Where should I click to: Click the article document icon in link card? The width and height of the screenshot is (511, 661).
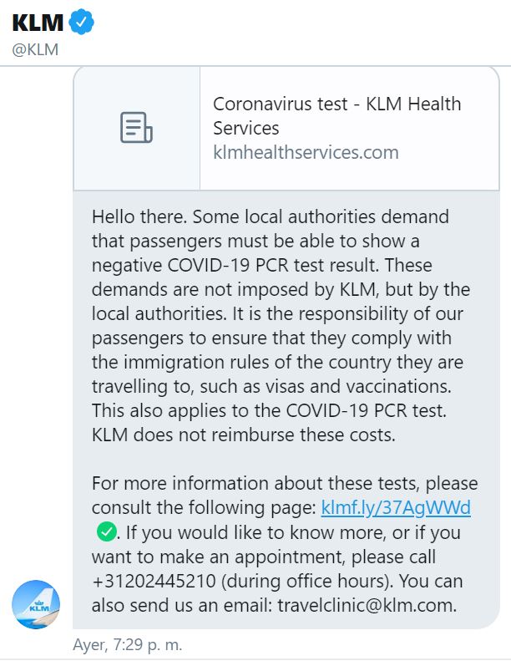pos(136,128)
